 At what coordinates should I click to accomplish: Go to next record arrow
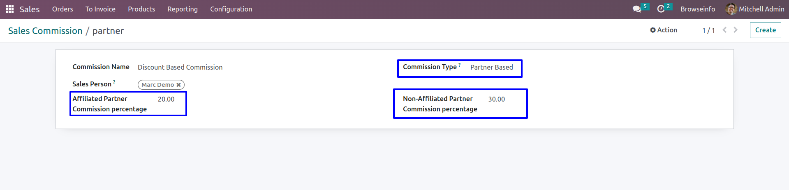[x=736, y=30]
